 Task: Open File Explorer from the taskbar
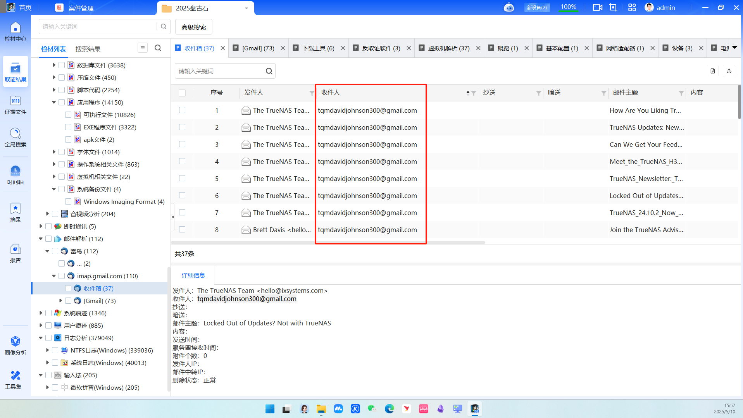coord(321,409)
